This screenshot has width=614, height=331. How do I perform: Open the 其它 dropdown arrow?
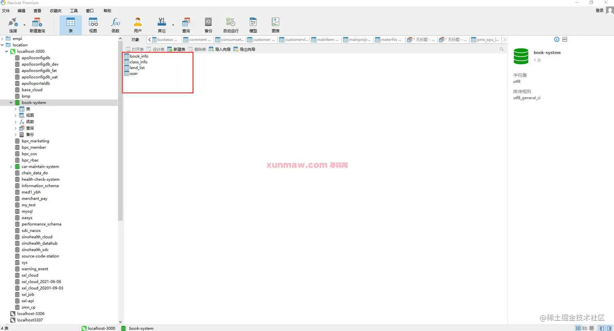point(173,25)
